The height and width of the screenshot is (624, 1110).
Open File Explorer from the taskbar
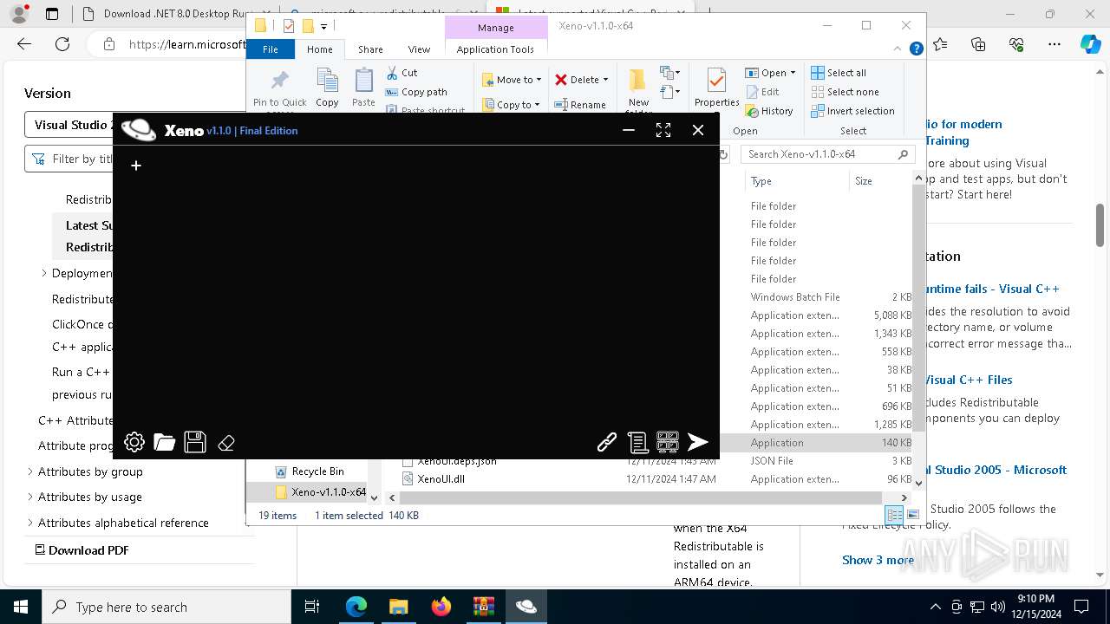(399, 607)
